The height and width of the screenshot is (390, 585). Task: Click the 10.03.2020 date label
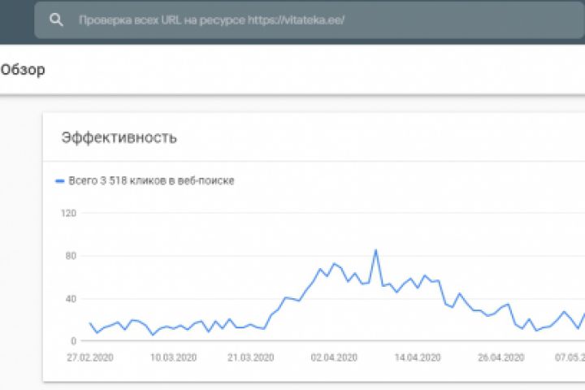click(x=171, y=357)
